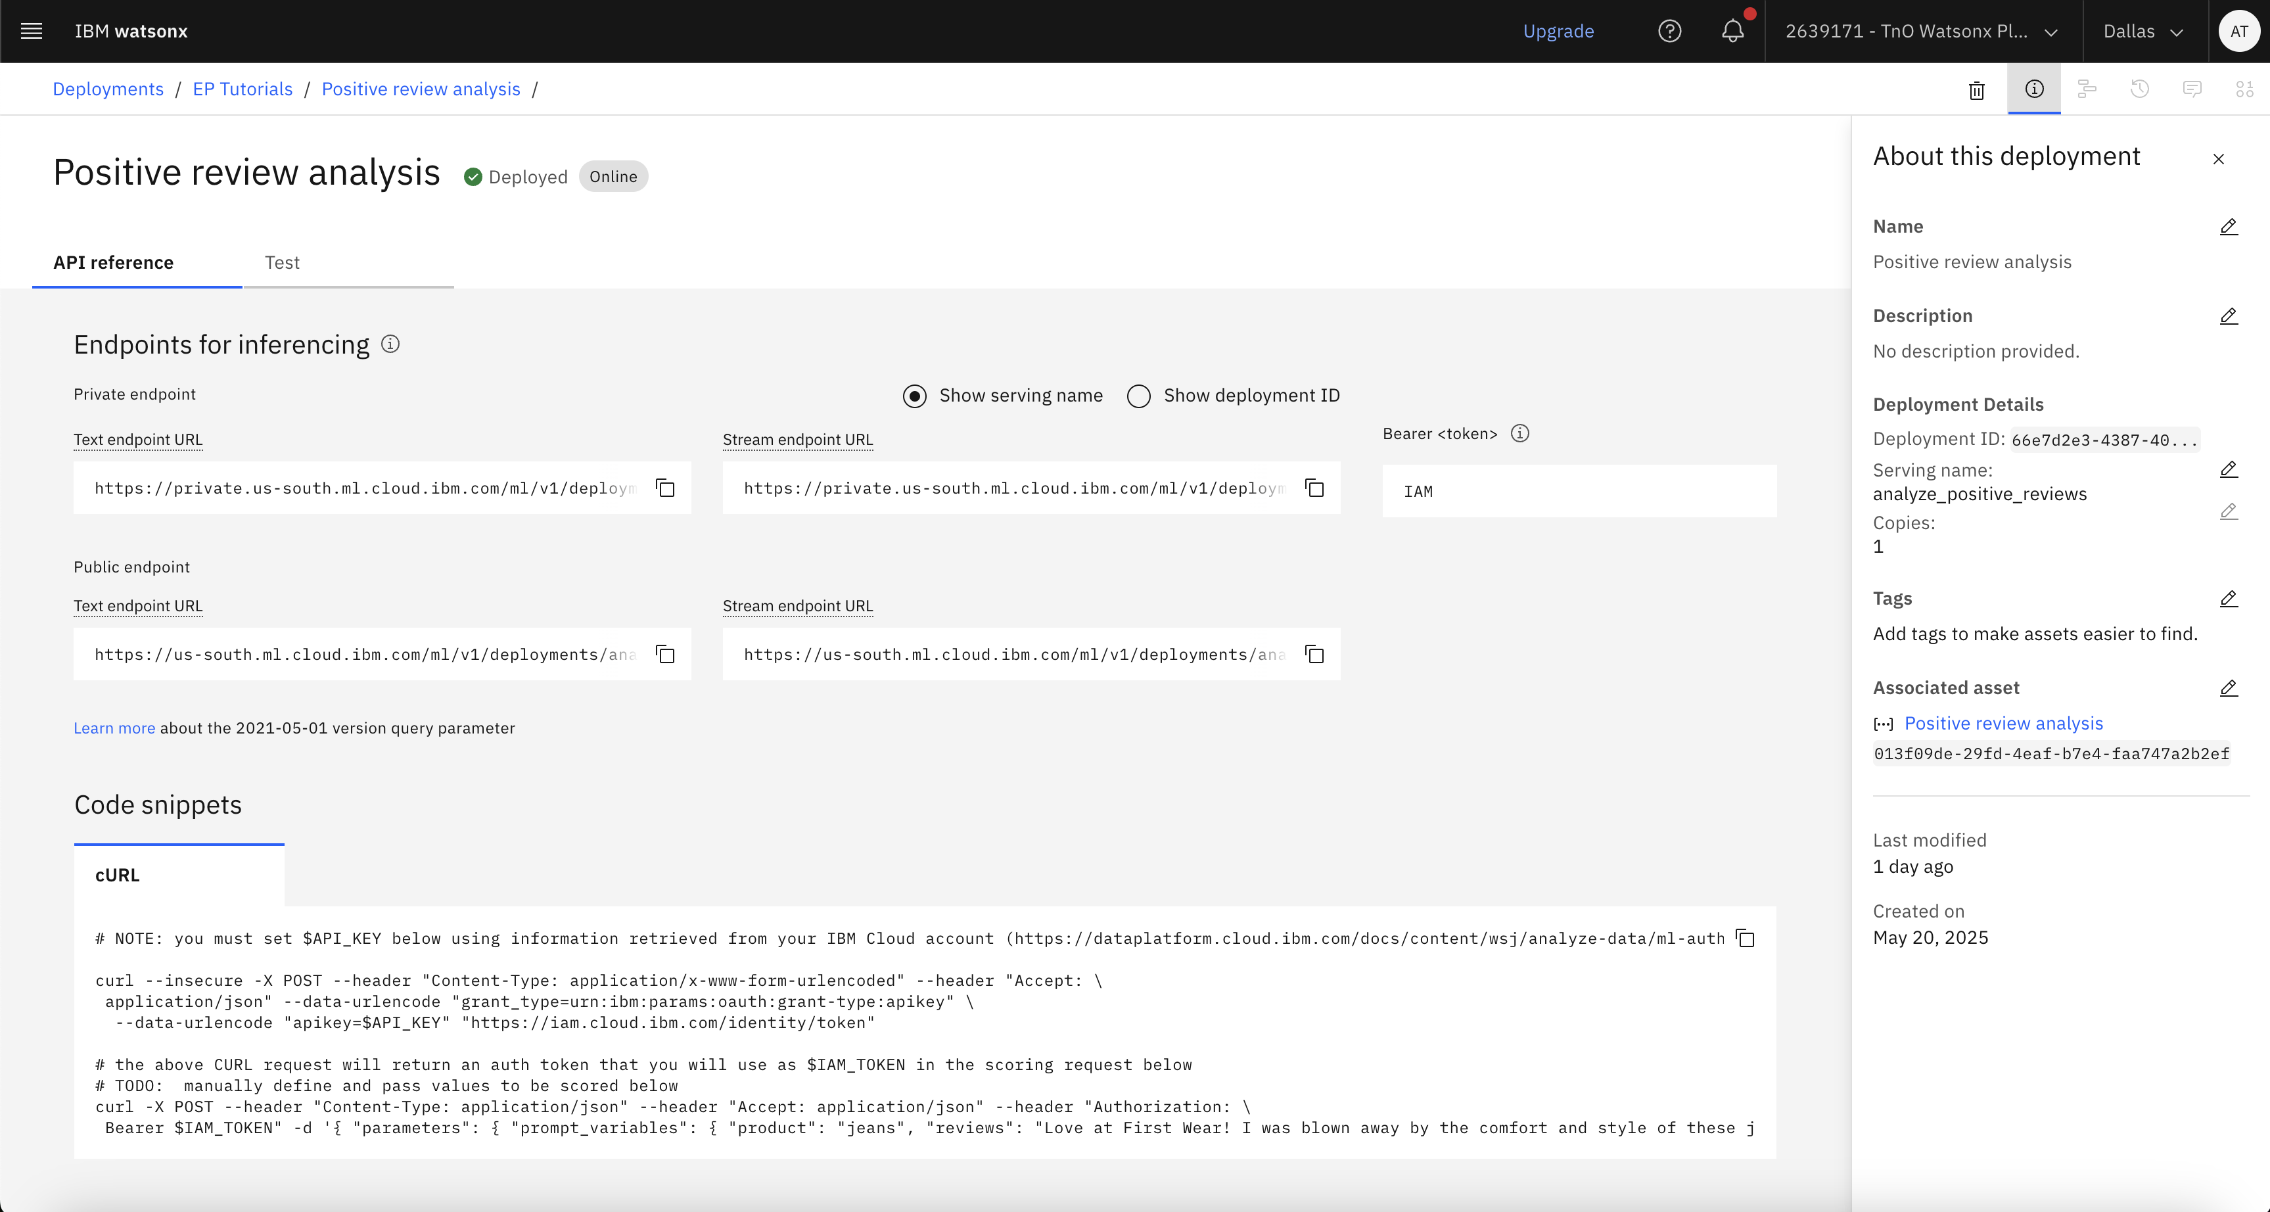The height and width of the screenshot is (1212, 2270).
Task: Expand the account 2639171 dropdown
Action: [x=1923, y=32]
